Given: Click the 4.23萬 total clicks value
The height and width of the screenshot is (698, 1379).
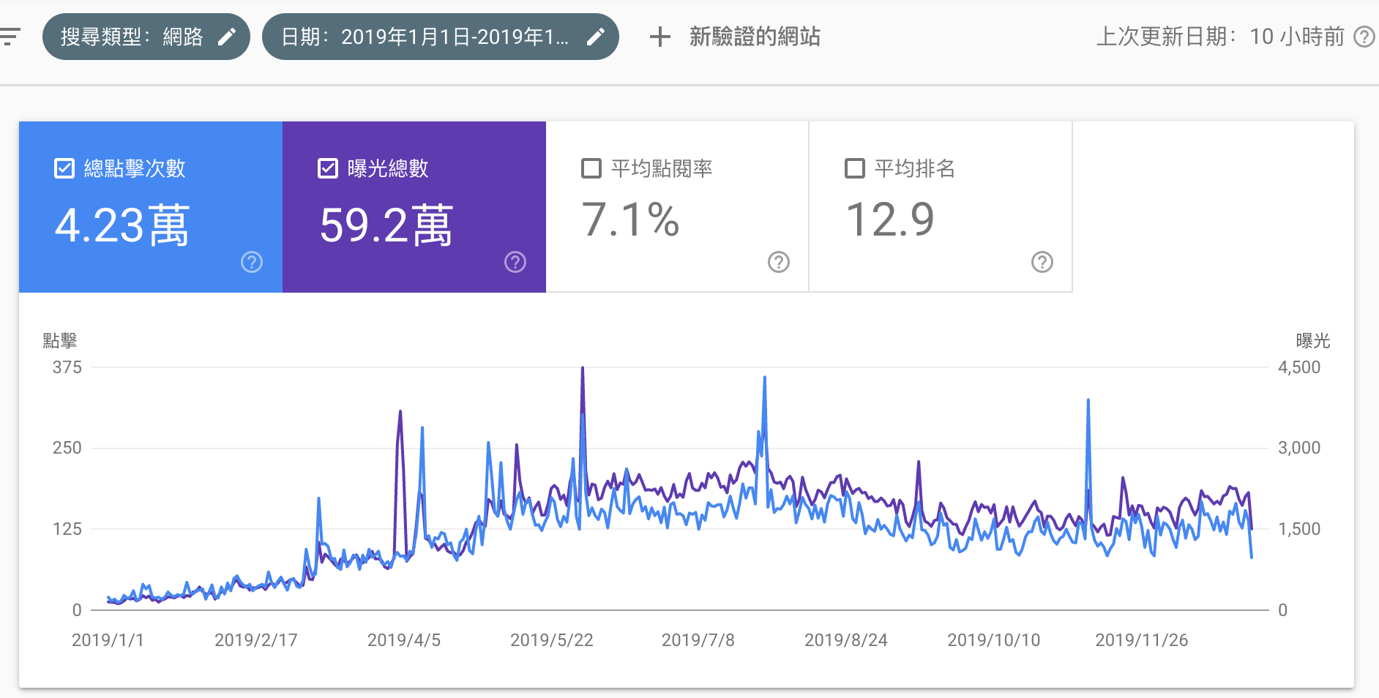Looking at the screenshot, I should pyautogui.click(x=122, y=225).
